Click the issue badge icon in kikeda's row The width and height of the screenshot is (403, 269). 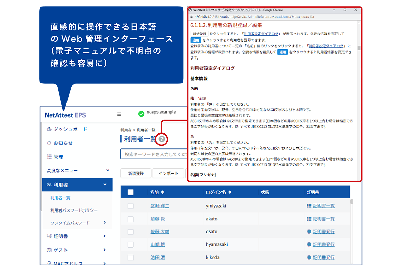click(309, 257)
